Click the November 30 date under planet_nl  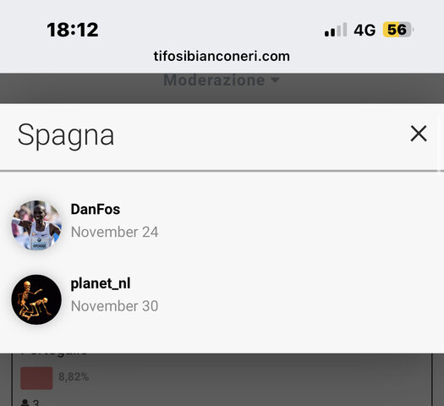point(114,306)
